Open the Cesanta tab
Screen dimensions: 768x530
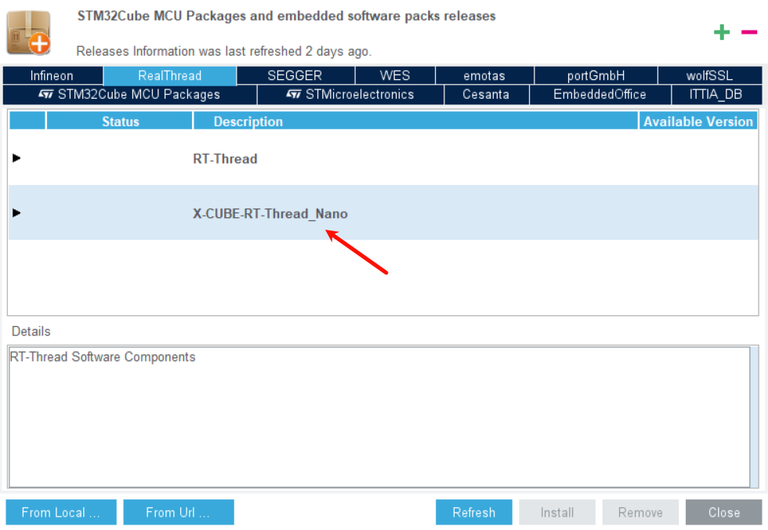tap(487, 95)
